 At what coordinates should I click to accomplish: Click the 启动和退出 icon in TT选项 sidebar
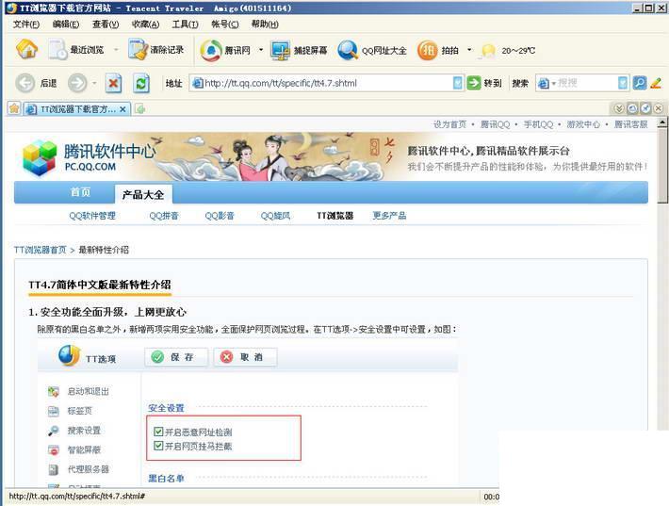point(54,391)
